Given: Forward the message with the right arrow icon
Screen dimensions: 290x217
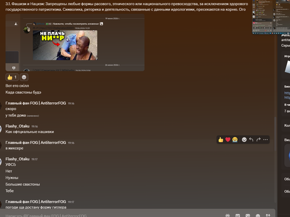Looking at the screenshot, I should 258,140.
